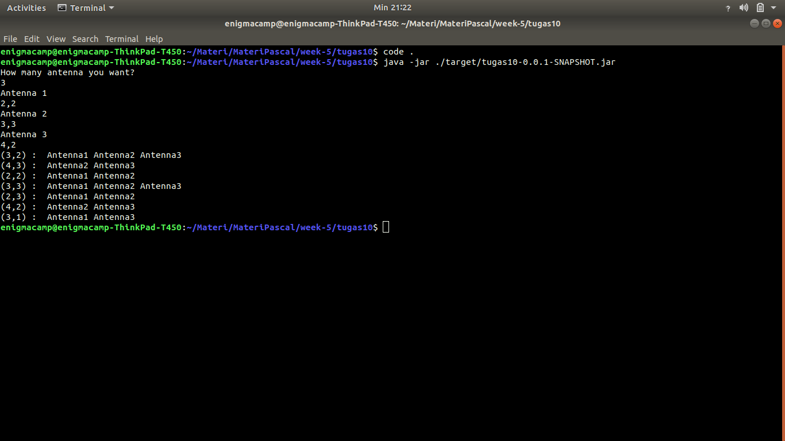Click the terminal window title bar text
The height and width of the screenshot is (441, 785).
coord(392,24)
